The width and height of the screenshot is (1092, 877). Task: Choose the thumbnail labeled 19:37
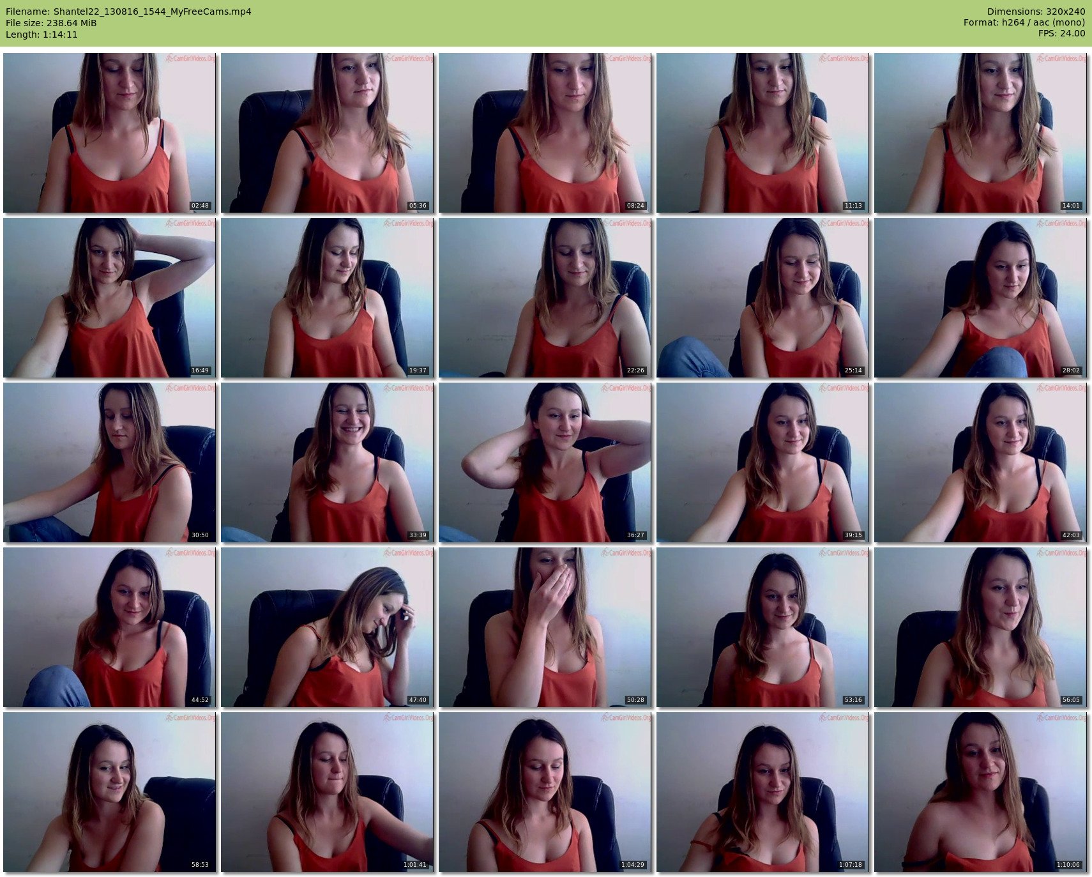(x=327, y=297)
